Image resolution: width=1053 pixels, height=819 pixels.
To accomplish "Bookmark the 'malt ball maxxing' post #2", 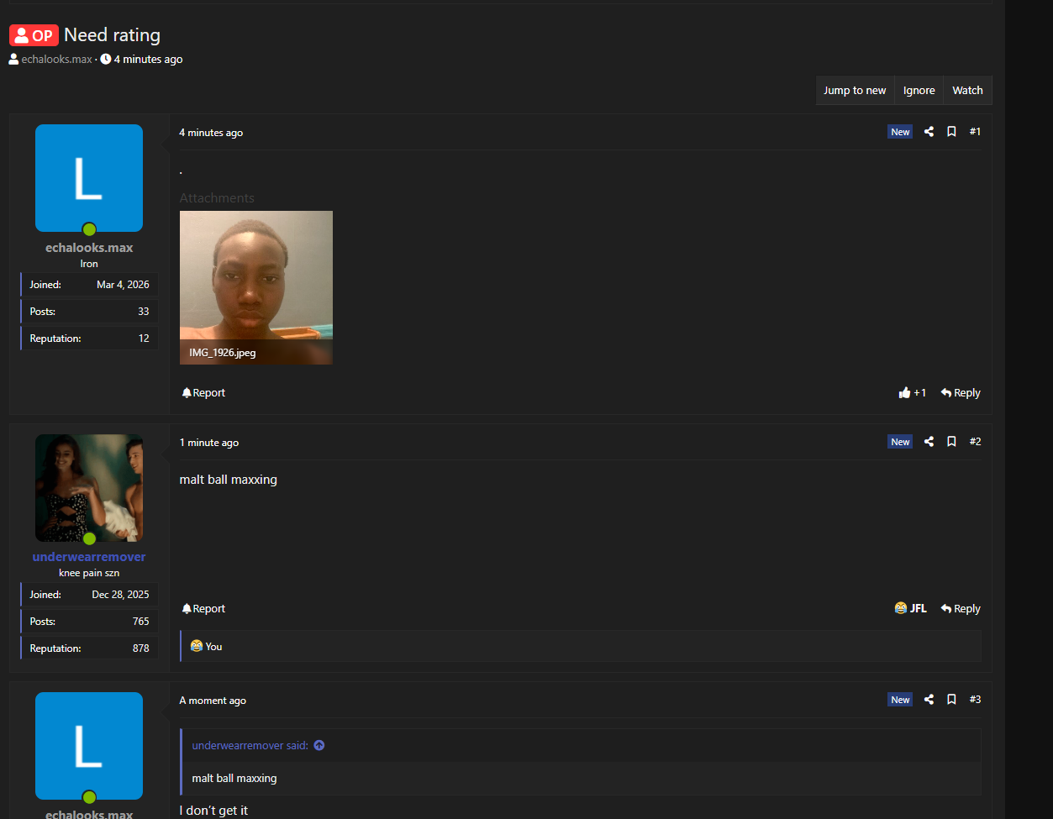I will coord(951,442).
